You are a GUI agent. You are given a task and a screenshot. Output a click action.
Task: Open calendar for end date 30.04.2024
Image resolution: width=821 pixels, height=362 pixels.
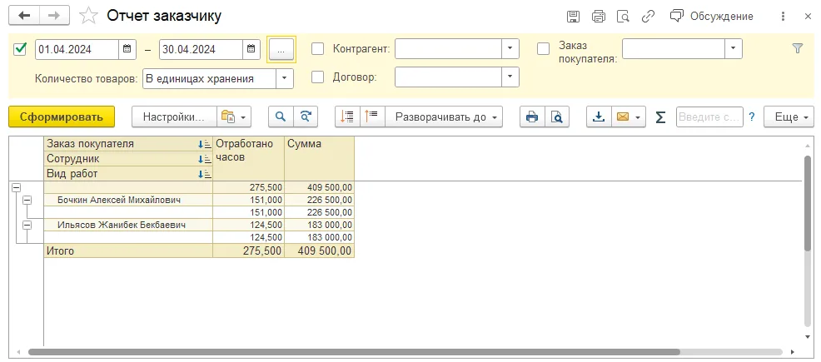pyautogui.click(x=251, y=49)
